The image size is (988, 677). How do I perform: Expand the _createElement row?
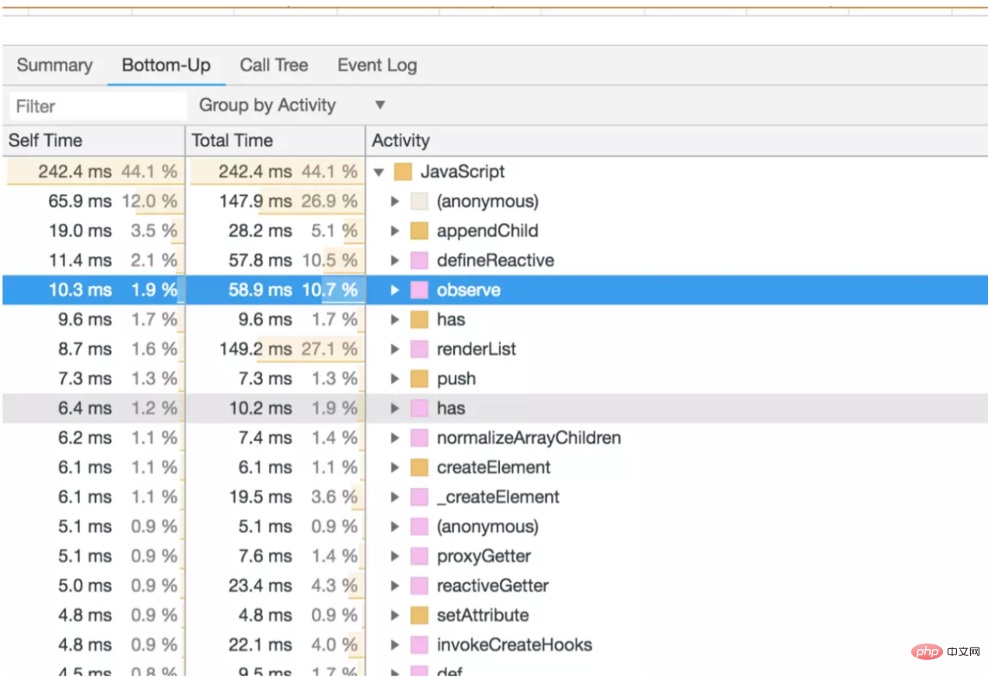tap(395, 497)
